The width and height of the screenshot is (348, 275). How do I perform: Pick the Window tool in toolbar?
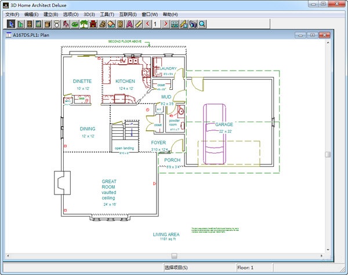tap(38, 24)
